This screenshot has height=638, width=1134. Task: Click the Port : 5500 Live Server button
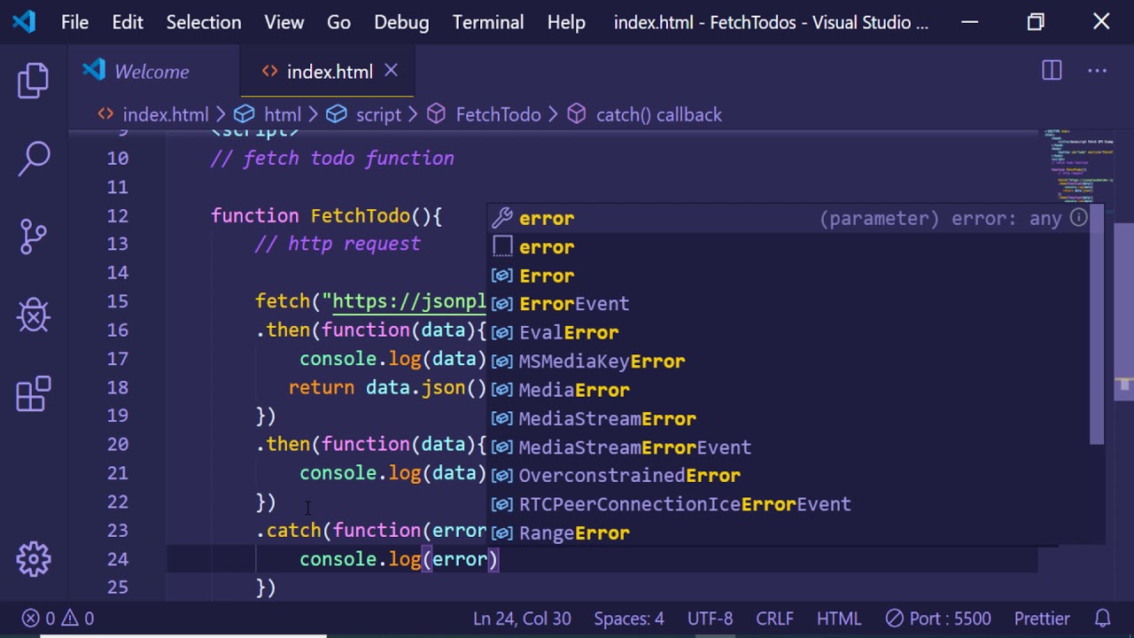pyautogui.click(x=938, y=619)
